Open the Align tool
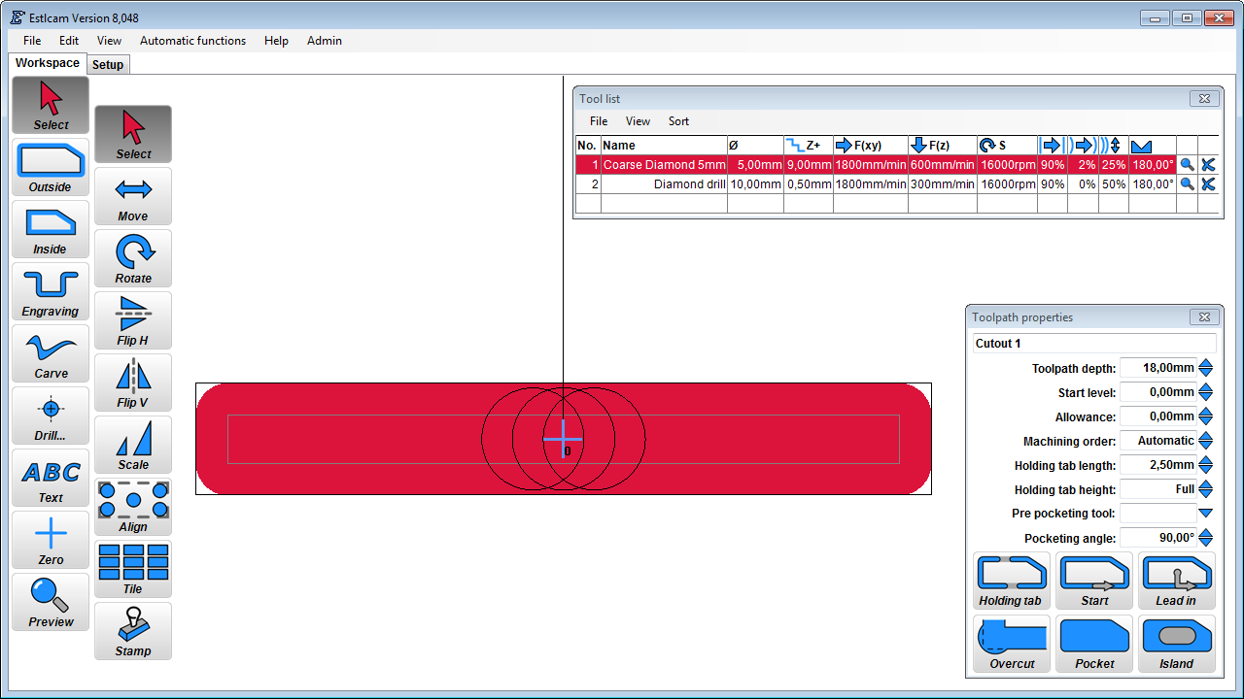 [x=133, y=507]
